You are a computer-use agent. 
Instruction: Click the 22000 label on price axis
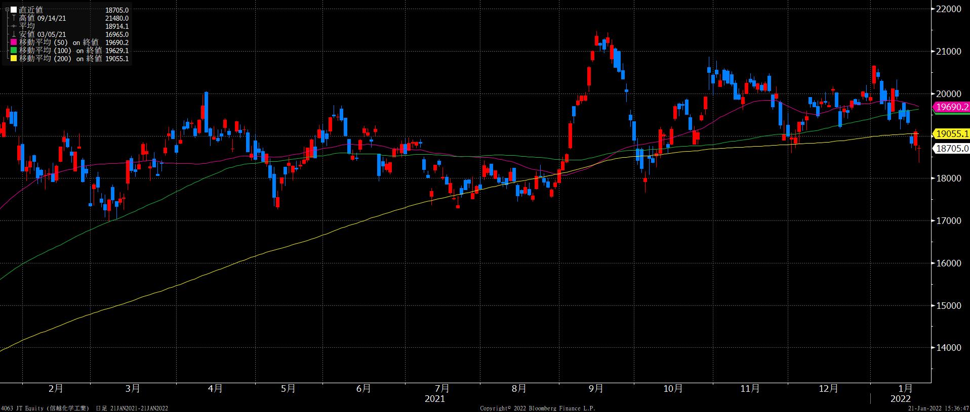pos(949,9)
